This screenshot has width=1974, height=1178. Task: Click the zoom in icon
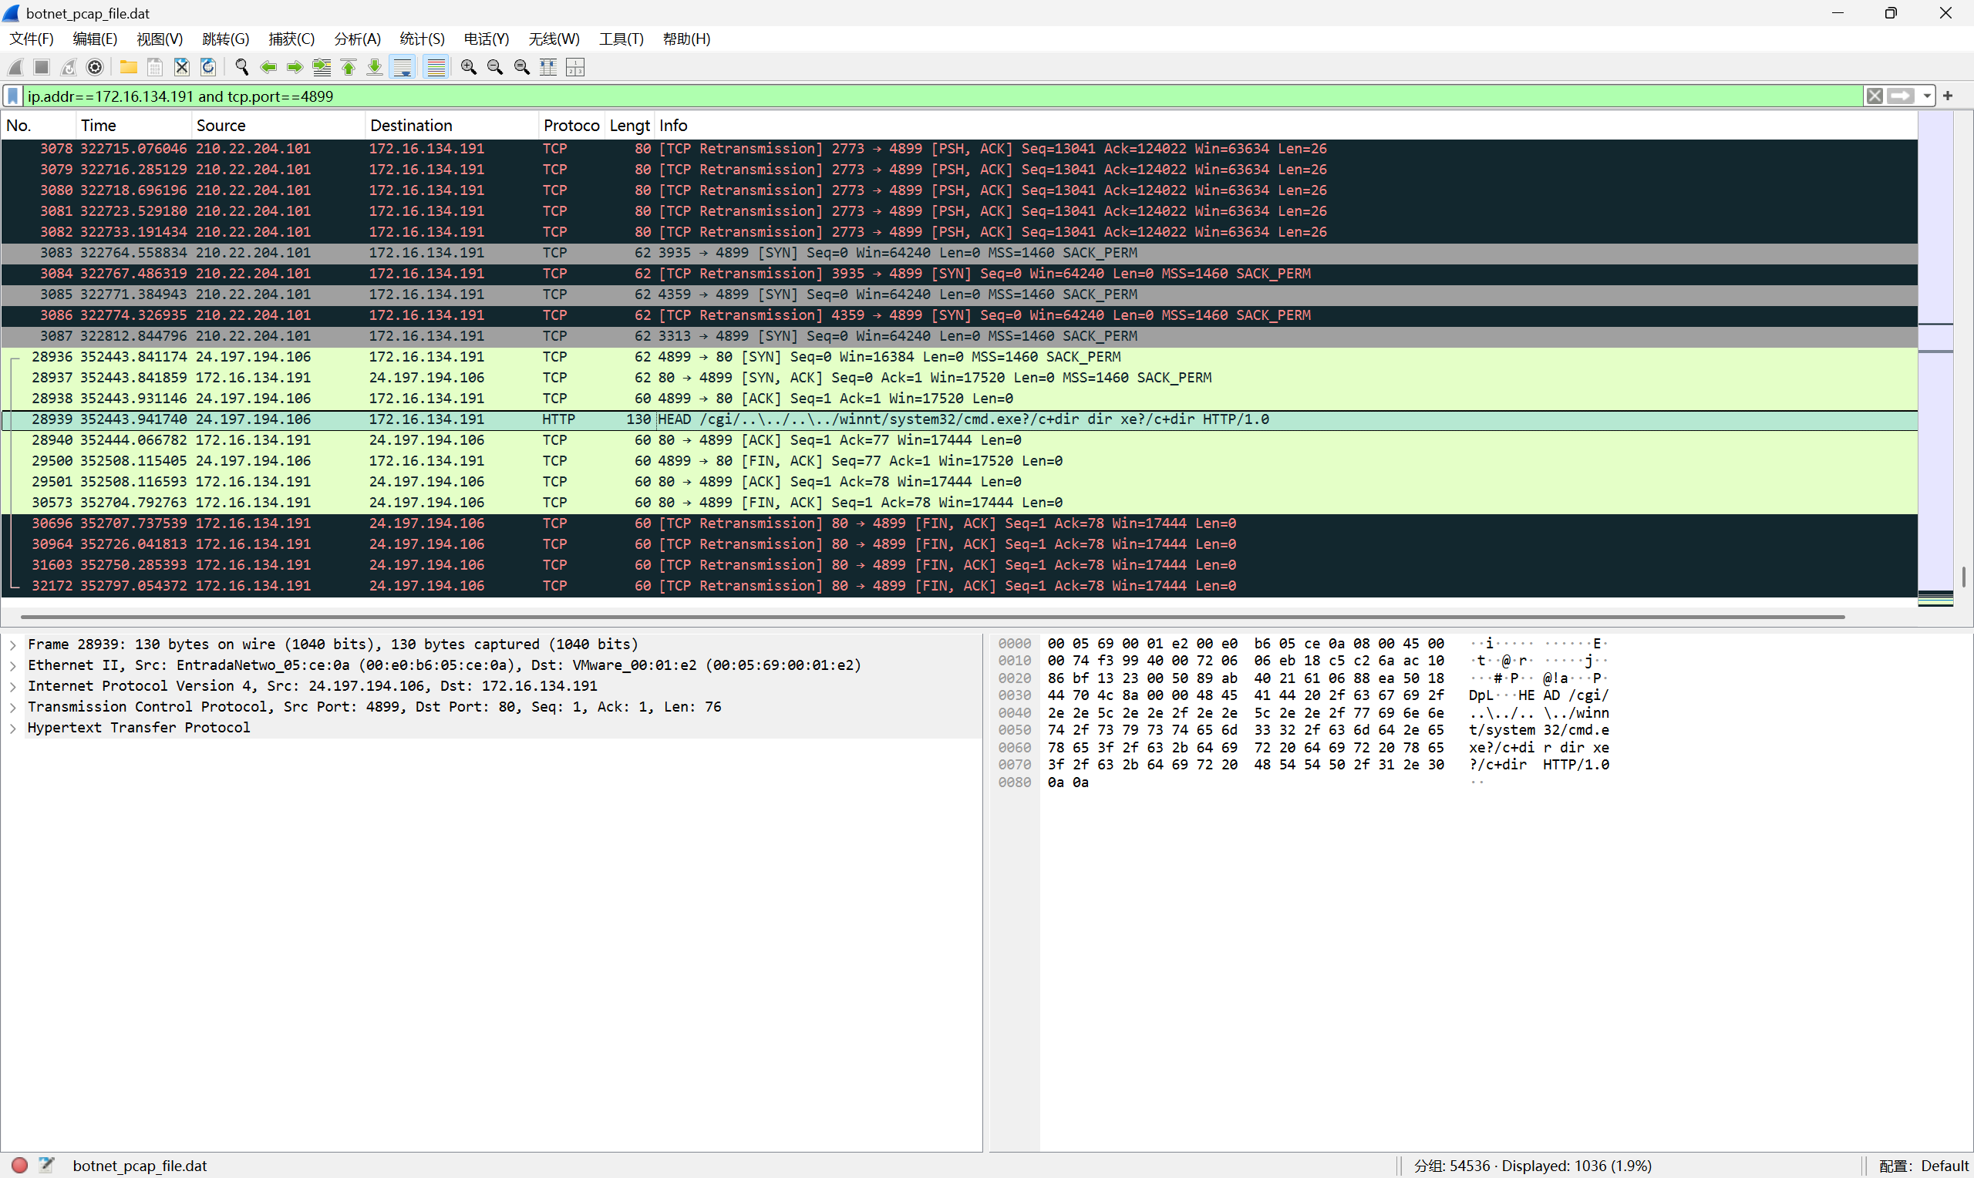[468, 68]
